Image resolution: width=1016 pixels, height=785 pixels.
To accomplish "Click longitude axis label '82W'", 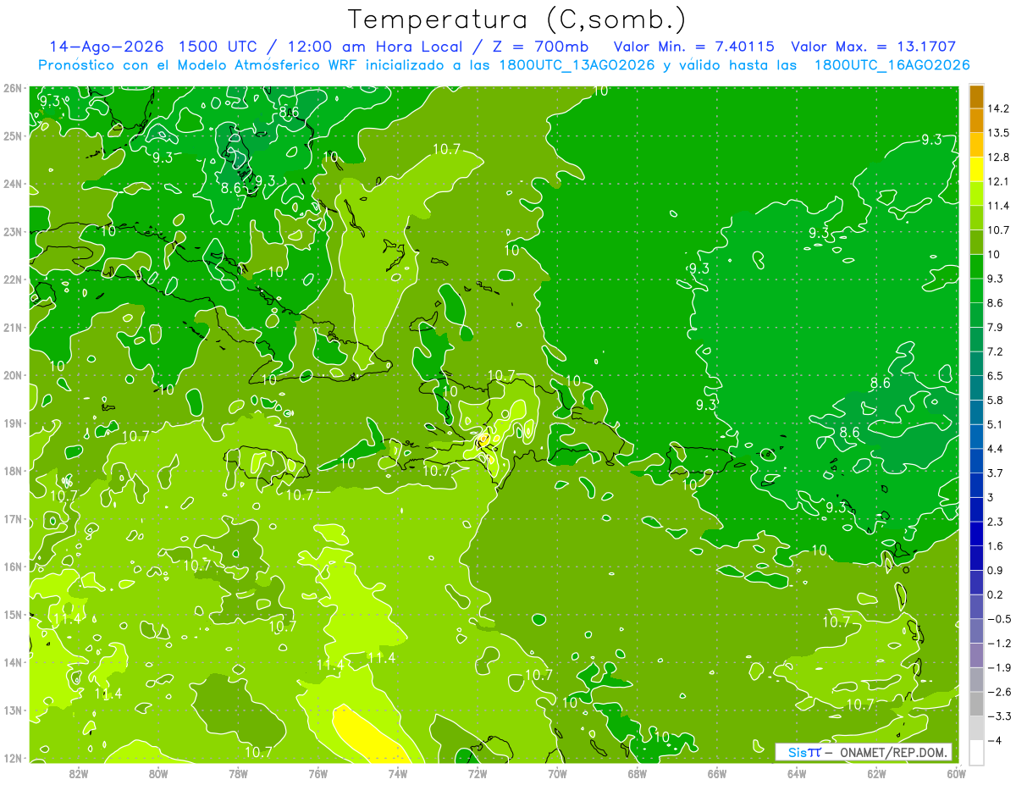I will coord(79,772).
